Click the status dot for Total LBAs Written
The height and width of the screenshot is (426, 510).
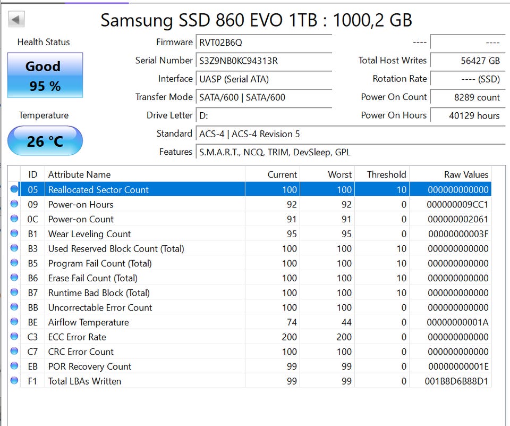click(x=14, y=380)
